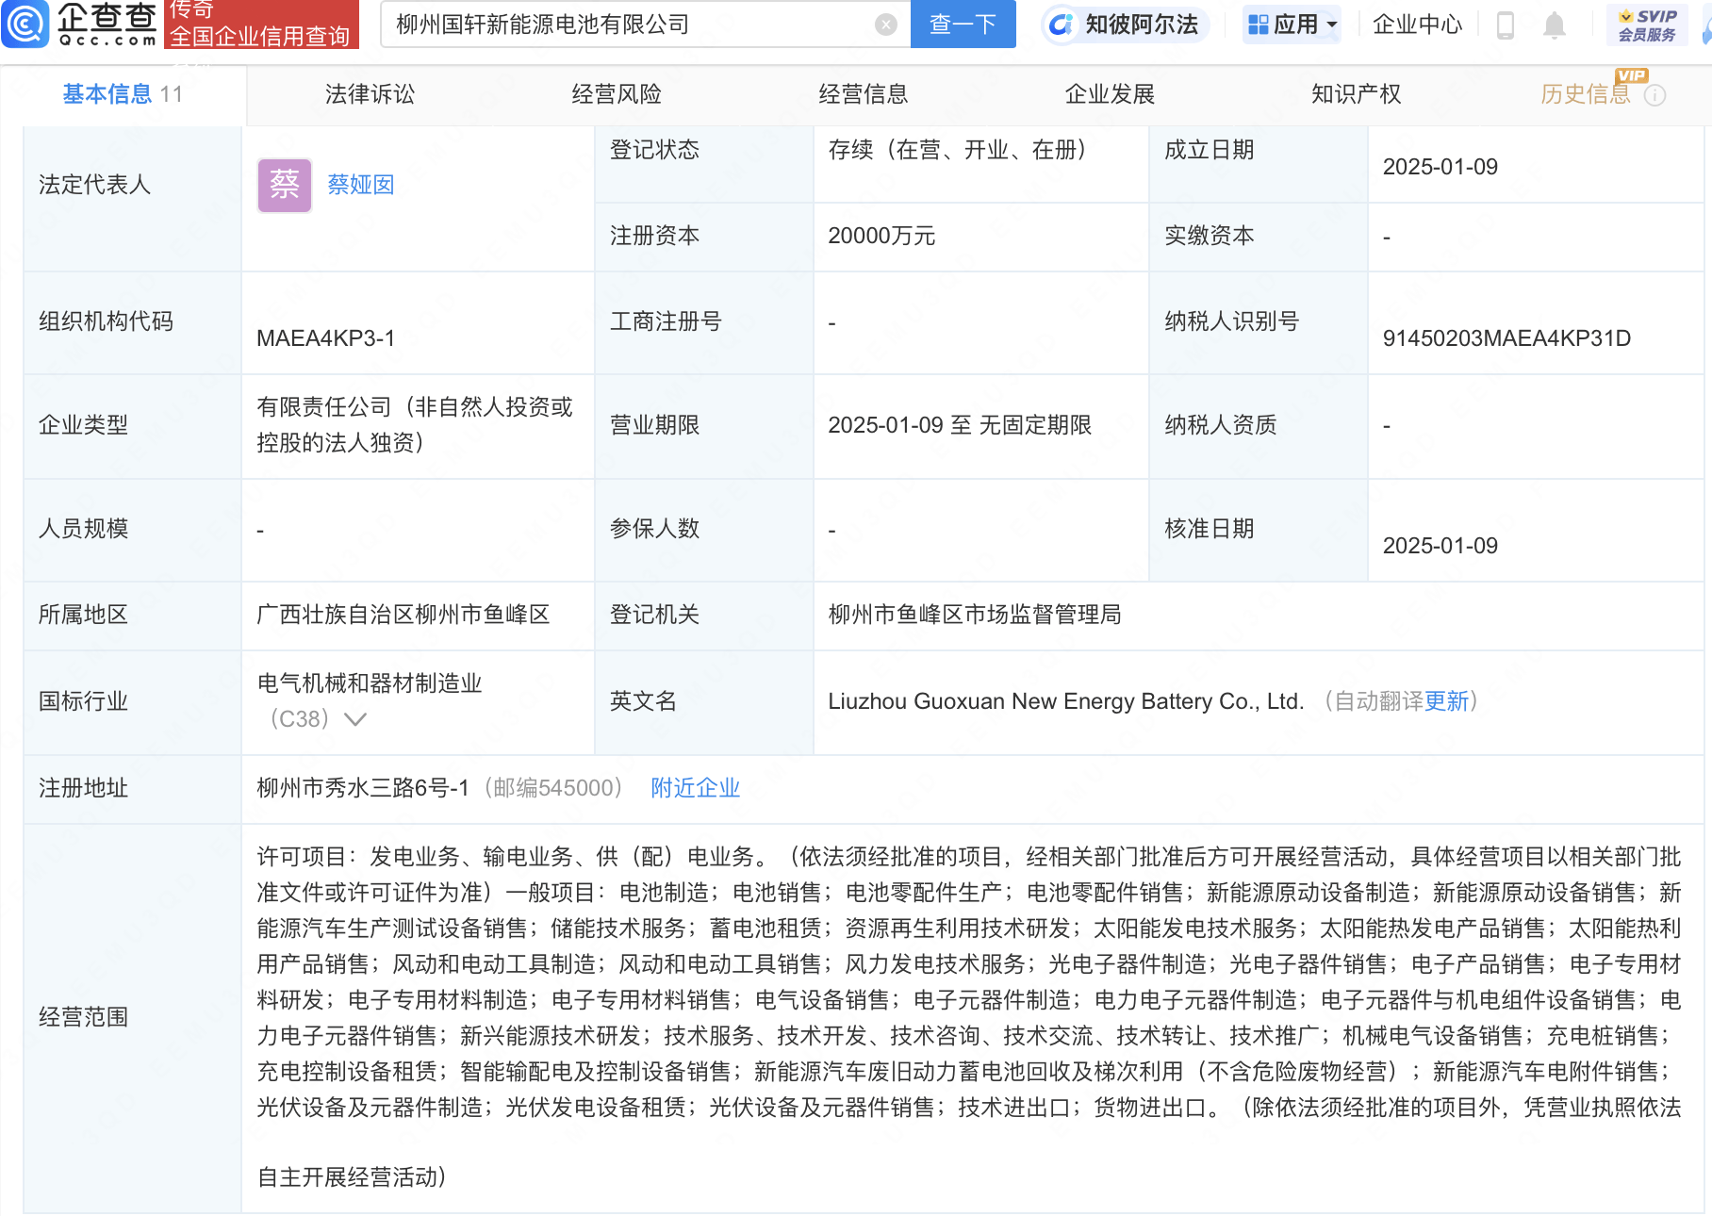Switch to 企业发展 tab
The height and width of the screenshot is (1216, 1712).
tap(1110, 94)
